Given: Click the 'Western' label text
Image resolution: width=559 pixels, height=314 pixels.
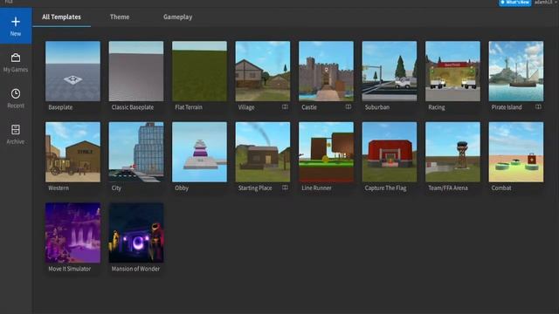Looking at the screenshot, I should click(59, 188).
